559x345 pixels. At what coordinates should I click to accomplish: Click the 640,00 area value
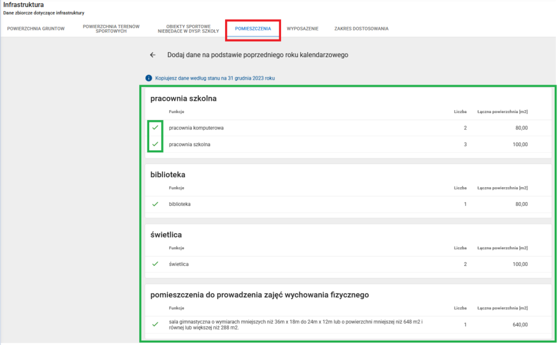(520, 324)
